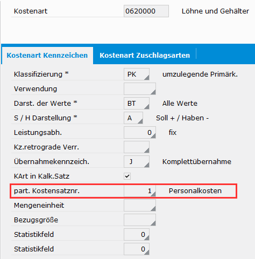This screenshot has width=255, height=259.
Task: Click the Leistungsabh. field showing 0
Action: coord(140,132)
